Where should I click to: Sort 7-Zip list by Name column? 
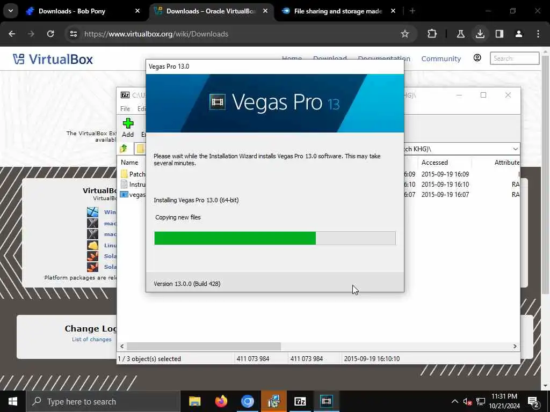(129, 162)
